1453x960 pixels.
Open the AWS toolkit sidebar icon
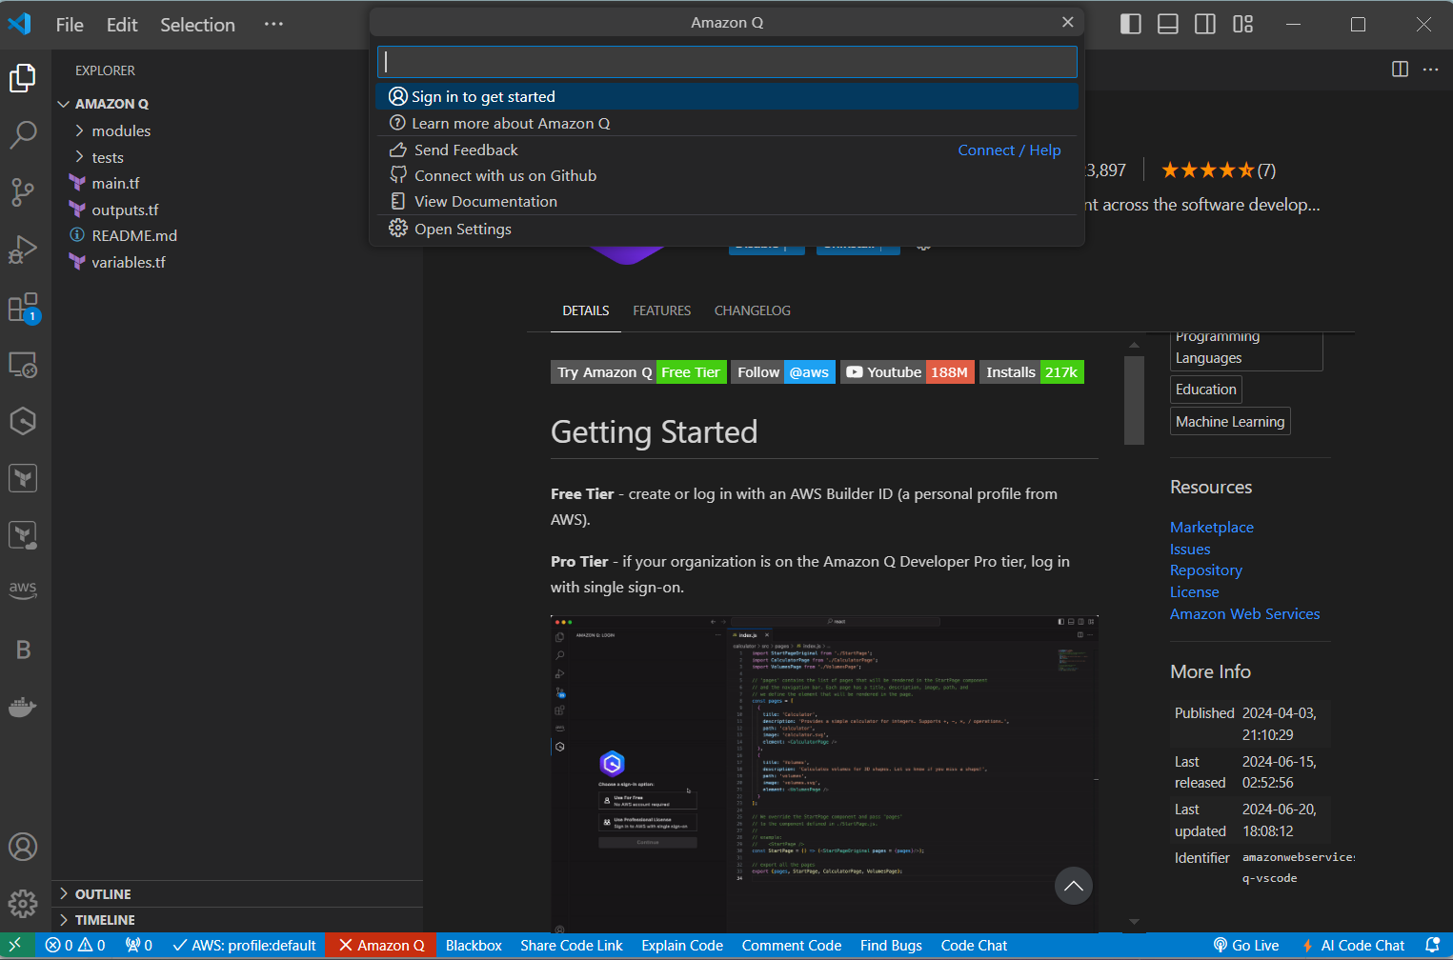23,589
